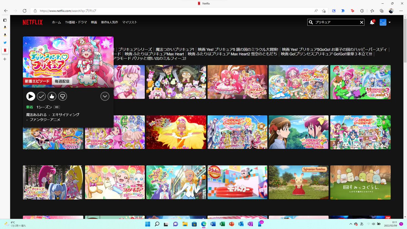Click related search プリキュアシリーズ
Viewport: 407px width, 229px height.
(135, 50)
